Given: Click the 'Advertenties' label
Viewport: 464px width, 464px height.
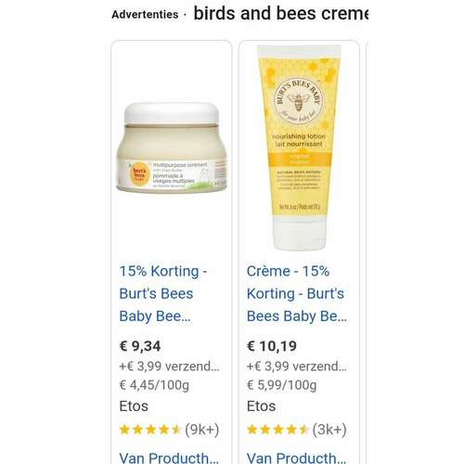Looking at the screenshot, I should click(x=145, y=15).
